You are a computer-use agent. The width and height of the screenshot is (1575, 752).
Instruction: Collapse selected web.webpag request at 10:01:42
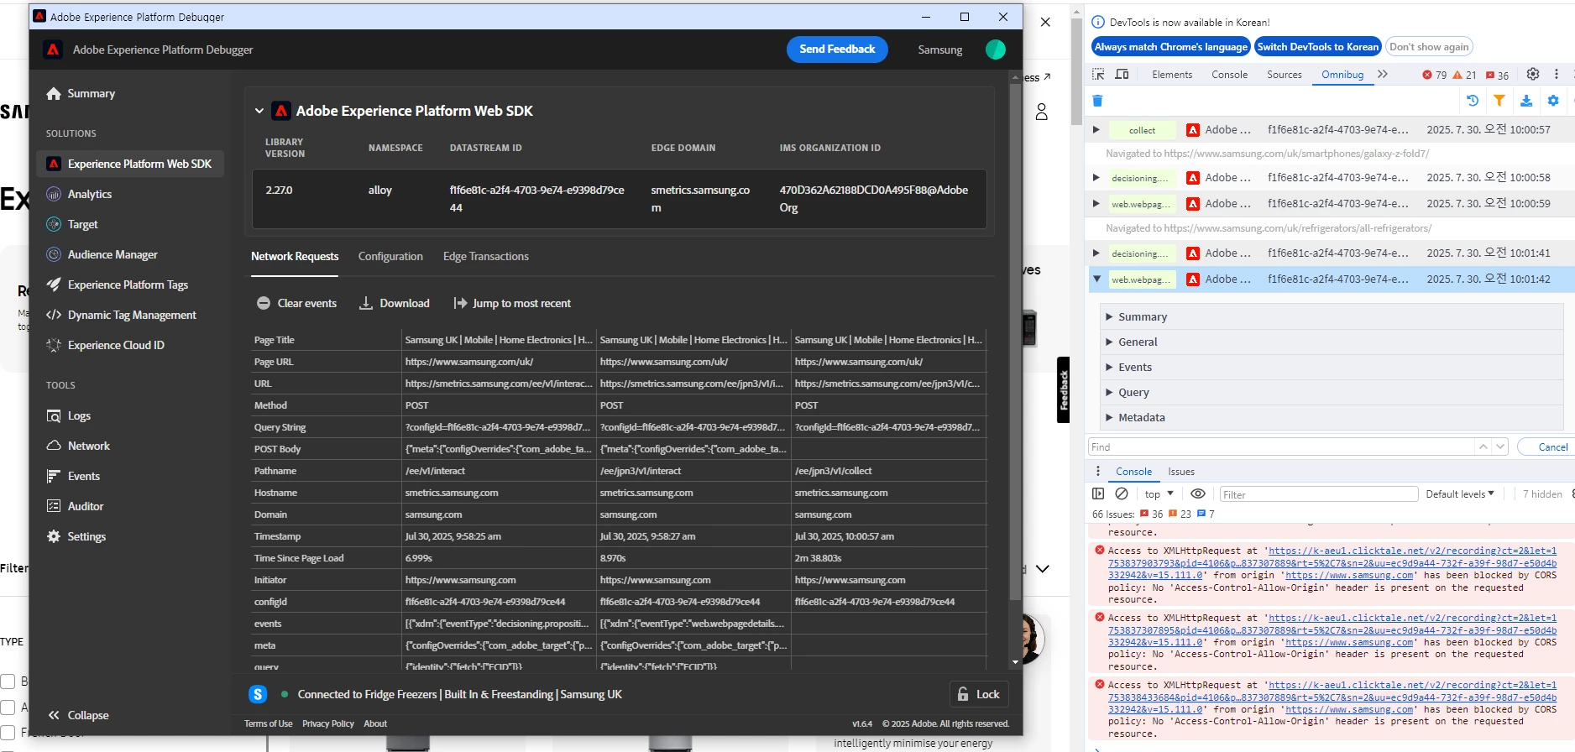pos(1096,279)
